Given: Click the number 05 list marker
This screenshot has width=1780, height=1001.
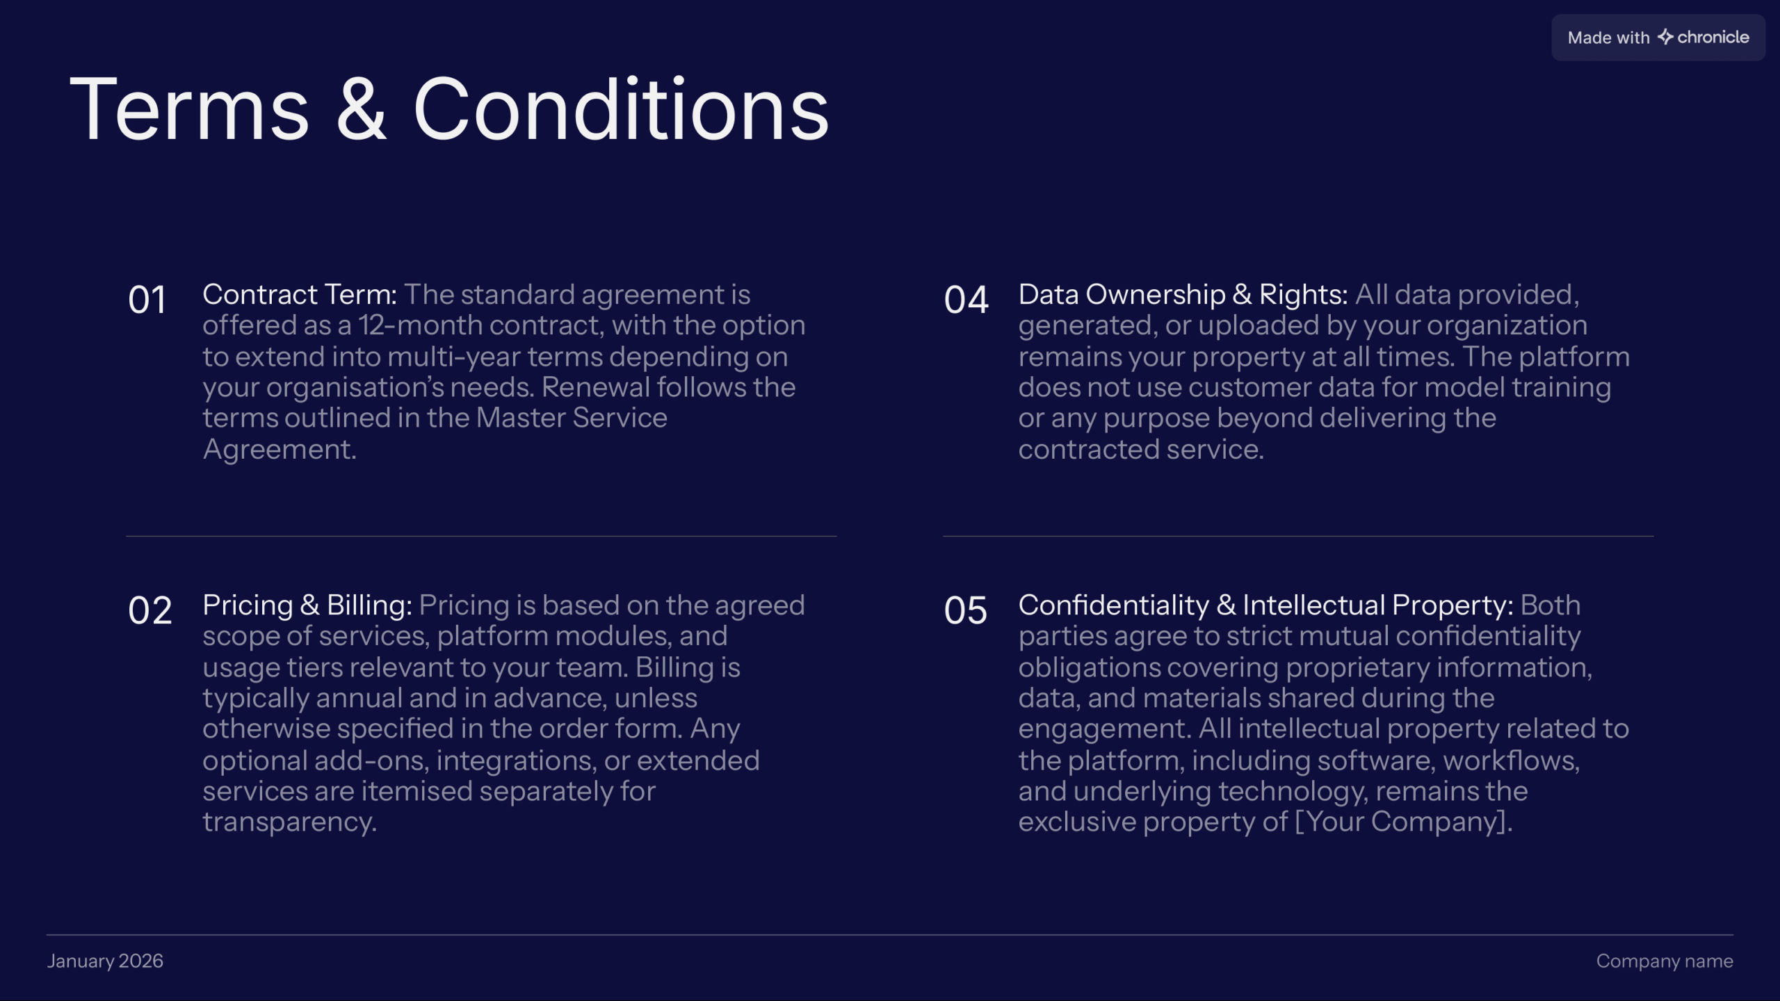Looking at the screenshot, I should [965, 610].
